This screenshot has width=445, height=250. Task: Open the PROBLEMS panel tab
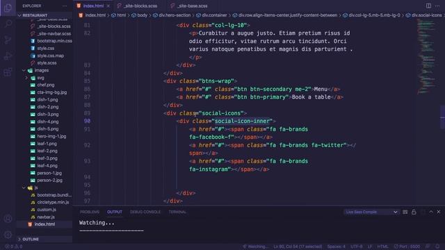90,212
